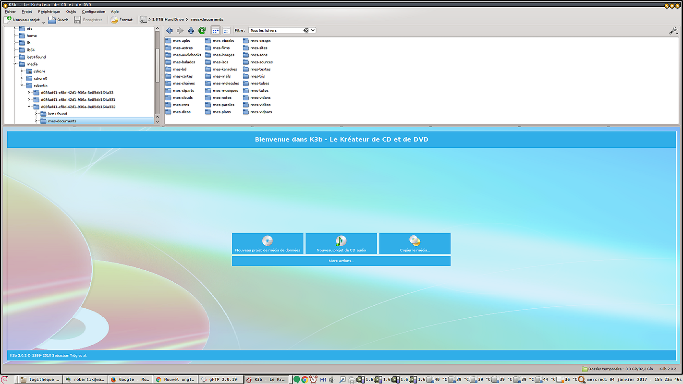
Task: Select the mes-sons folder name
Action: 259,55
